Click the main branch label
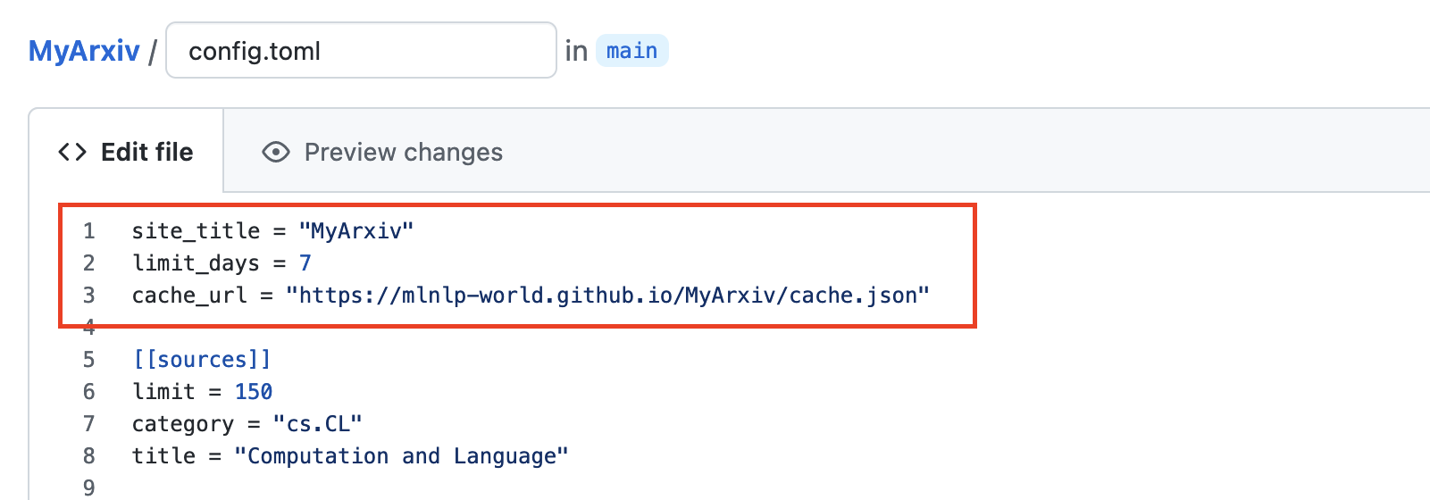Image resolution: width=1430 pixels, height=500 pixels. point(631,51)
